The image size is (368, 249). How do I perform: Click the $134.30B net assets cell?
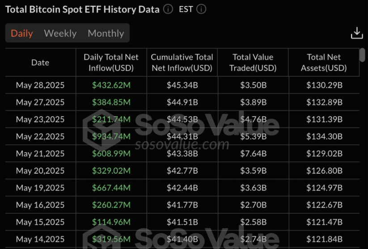click(x=324, y=136)
